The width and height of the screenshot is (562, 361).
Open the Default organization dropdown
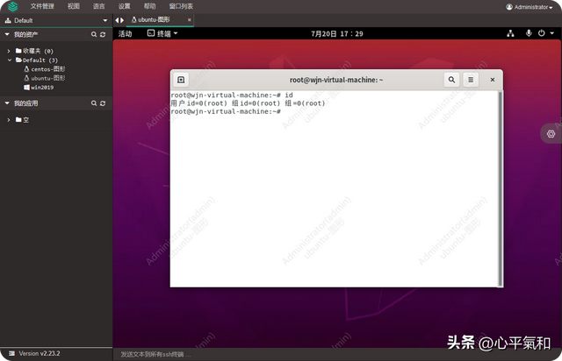click(x=56, y=21)
